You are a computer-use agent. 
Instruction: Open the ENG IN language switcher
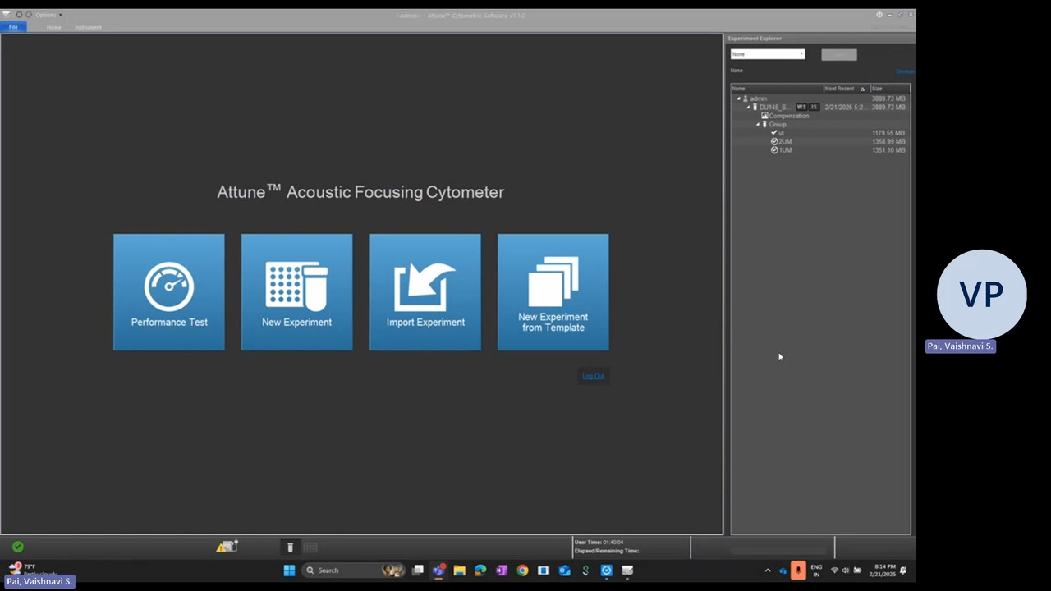pyautogui.click(x=816, y=570)
